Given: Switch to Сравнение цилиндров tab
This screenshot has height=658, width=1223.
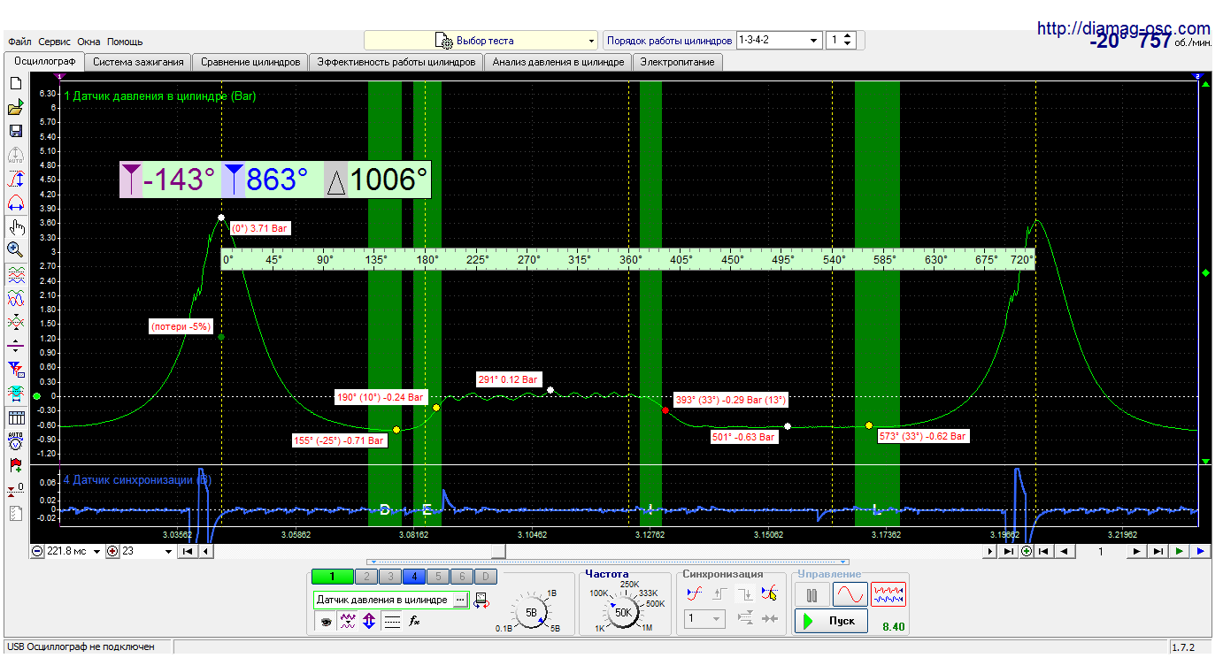Looking at the screenshot, I should coord(250,62).
